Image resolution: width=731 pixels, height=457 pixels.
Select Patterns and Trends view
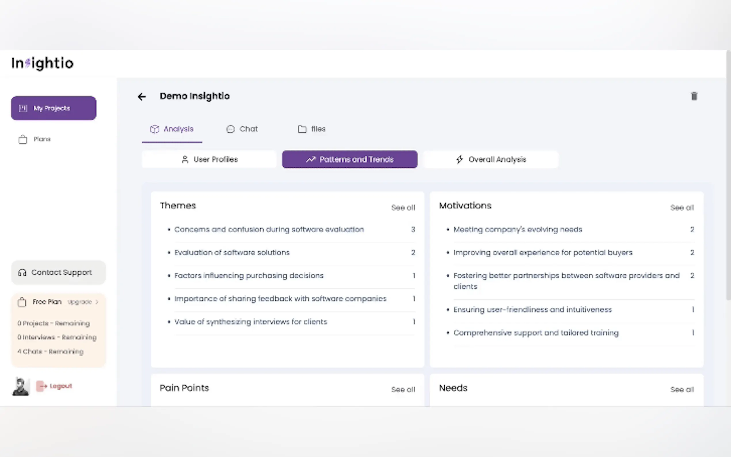tap(350, 160)
